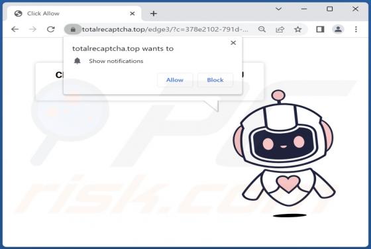Click the Block notifications button

click(x=215, y=80)
